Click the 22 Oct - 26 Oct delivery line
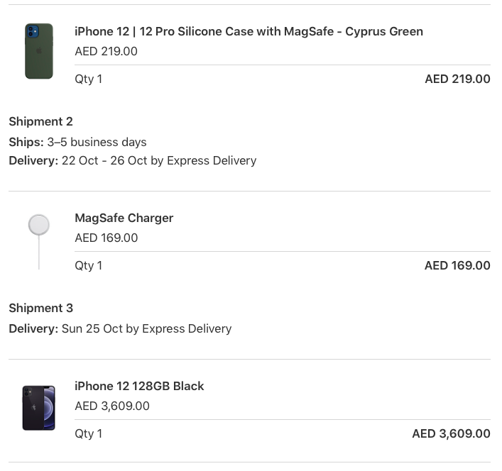 coord(133,160)
